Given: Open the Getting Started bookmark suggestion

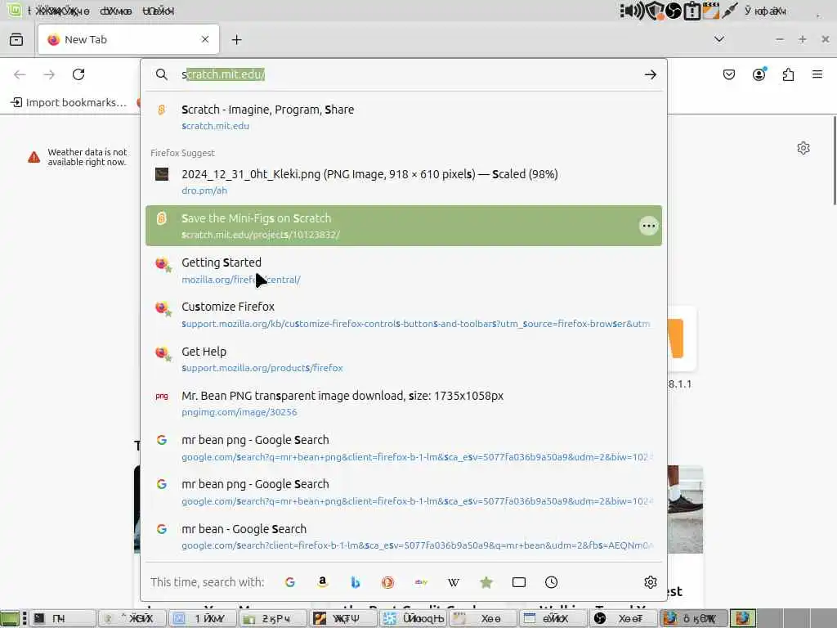Looking at the screenshot, I should pos(404,270).
